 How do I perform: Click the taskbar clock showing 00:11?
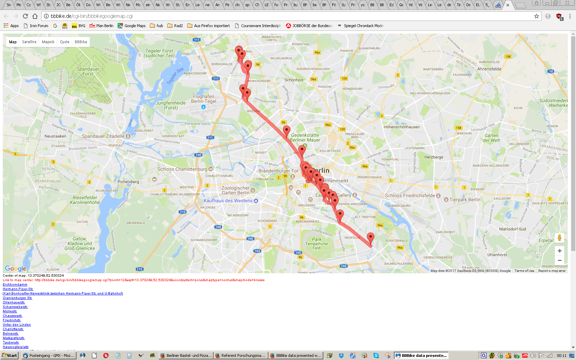click(x=562, y=356)
